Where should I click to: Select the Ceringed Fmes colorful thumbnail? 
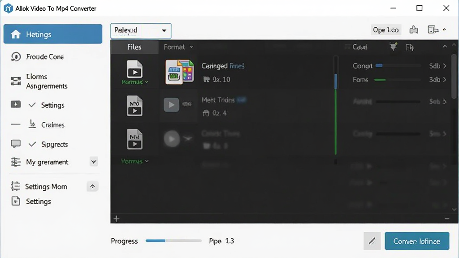179,72
